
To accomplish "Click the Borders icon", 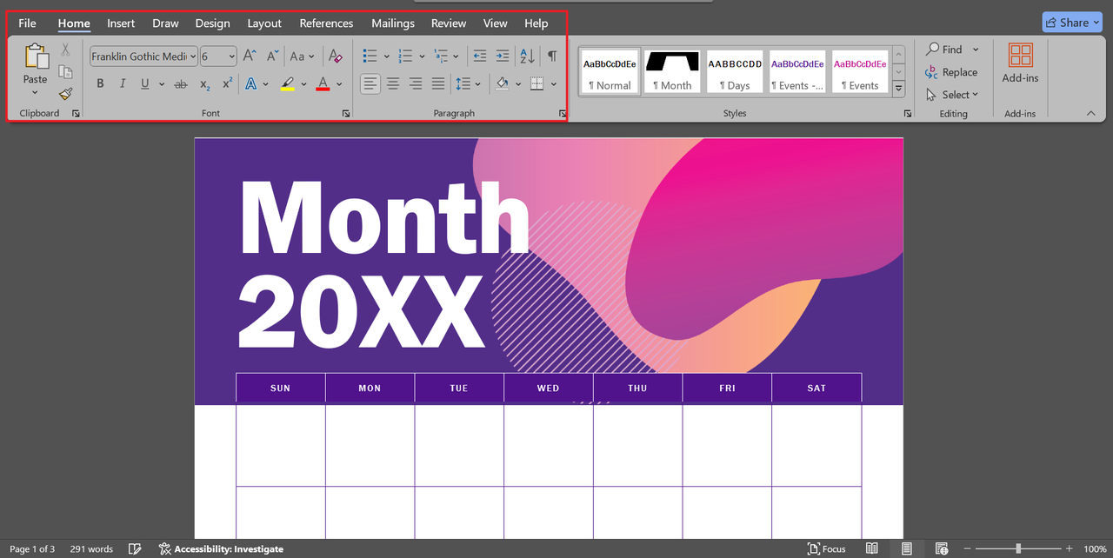I will point(537,83).
